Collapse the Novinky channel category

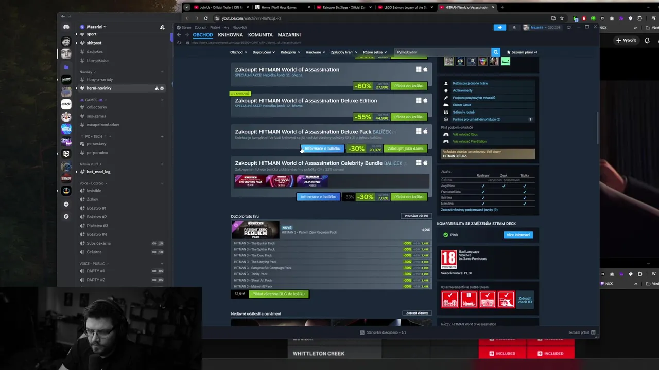(x=86, y=72)
